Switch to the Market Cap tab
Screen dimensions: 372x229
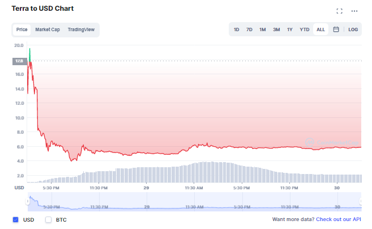click(48, 29)
